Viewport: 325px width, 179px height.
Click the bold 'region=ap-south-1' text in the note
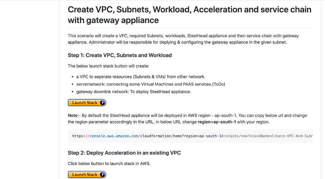point(217,122)
